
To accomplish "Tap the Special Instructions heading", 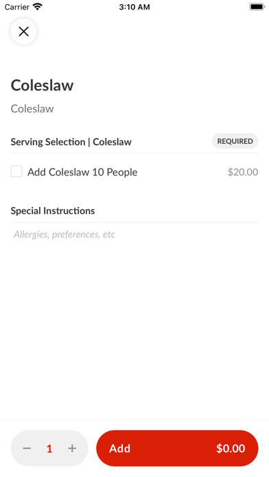I will (x=53, y=210).
